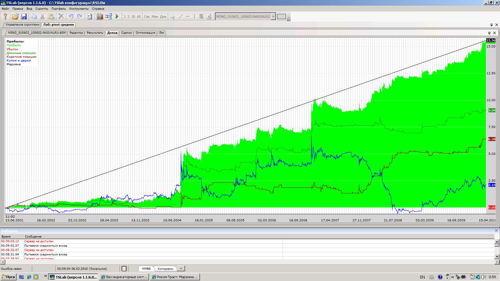500x281 pixels.
Task: Expand the chart panel tab list arrow
Action: pyautogui.click(x=489, y=33)
